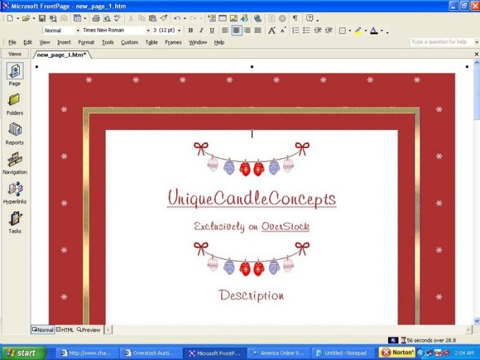Switch to Tasks view
Image resolution: width=480 pixels, height=360 pixels.
[14, 223]
